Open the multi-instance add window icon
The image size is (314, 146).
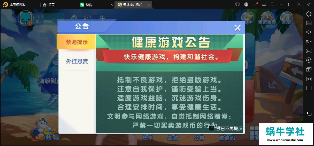click(x=309, y=70)
